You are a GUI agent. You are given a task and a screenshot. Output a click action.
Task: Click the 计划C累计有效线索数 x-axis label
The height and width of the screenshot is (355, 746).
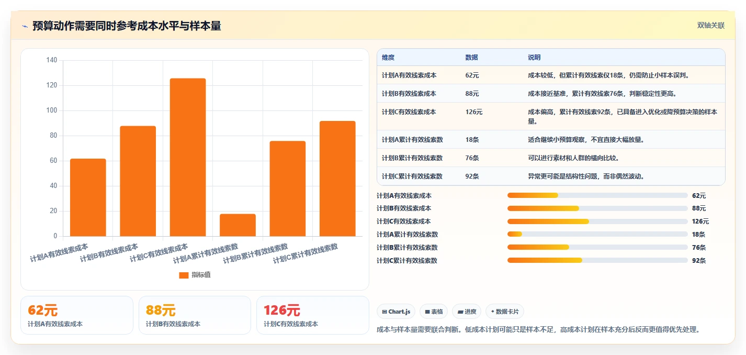pos(306,253)
